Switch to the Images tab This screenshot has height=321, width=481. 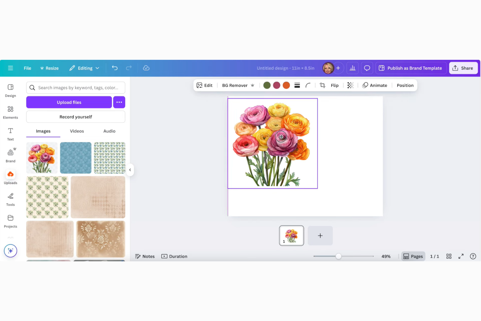coord(43,131)
